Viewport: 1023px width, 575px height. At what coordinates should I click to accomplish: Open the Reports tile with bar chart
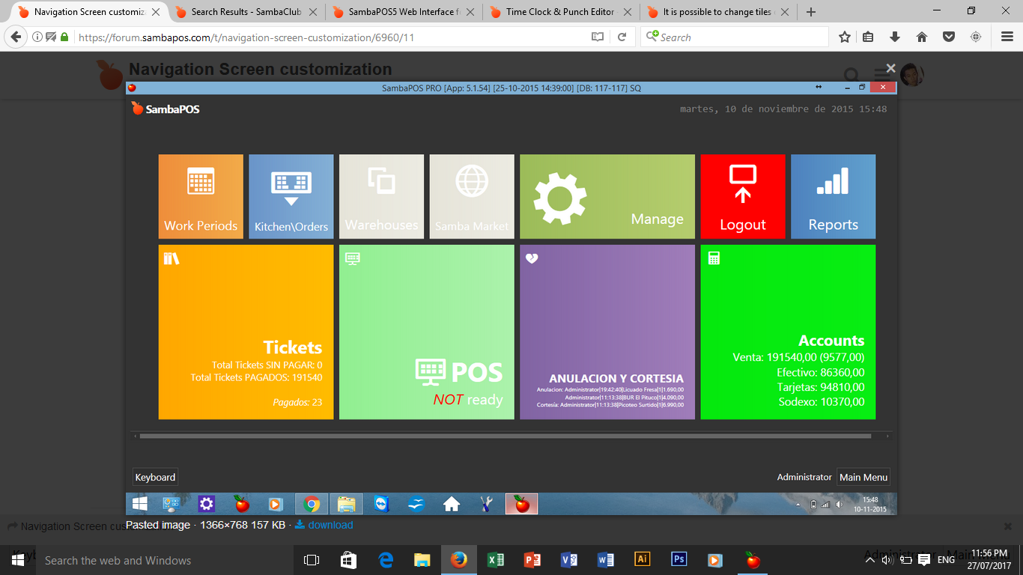click(x=833, y=196)
